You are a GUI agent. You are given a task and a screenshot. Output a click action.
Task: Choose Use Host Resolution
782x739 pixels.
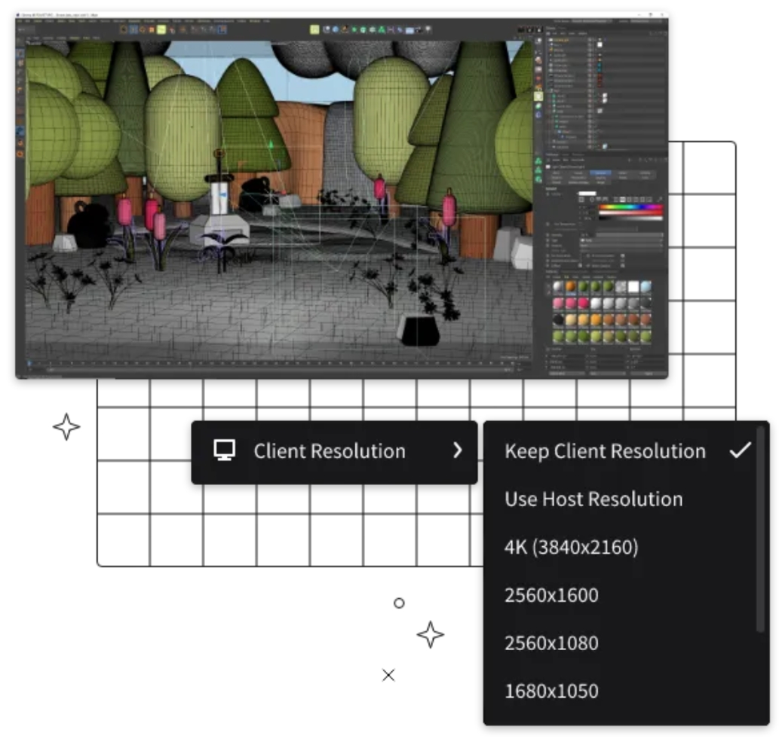(593, 499)
